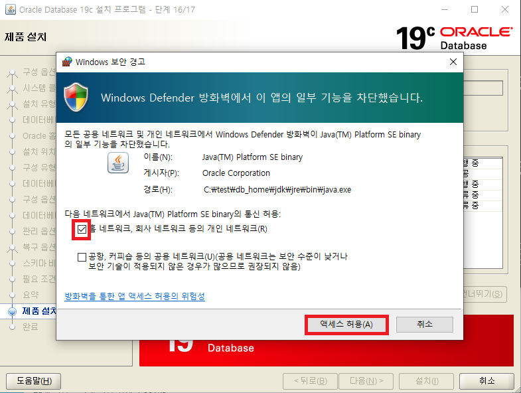Select the 복구 옵션 step in the sidebar
This screenshot has height=393, width=521.
tap(39, 247)
